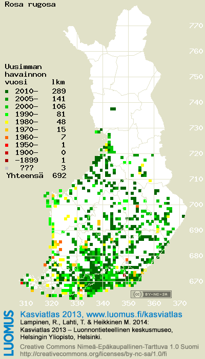Image resolution: width=205 pixels, height=359 pixels.
Task: Click the red 1950- legend square
Action: tap(7, 145)
